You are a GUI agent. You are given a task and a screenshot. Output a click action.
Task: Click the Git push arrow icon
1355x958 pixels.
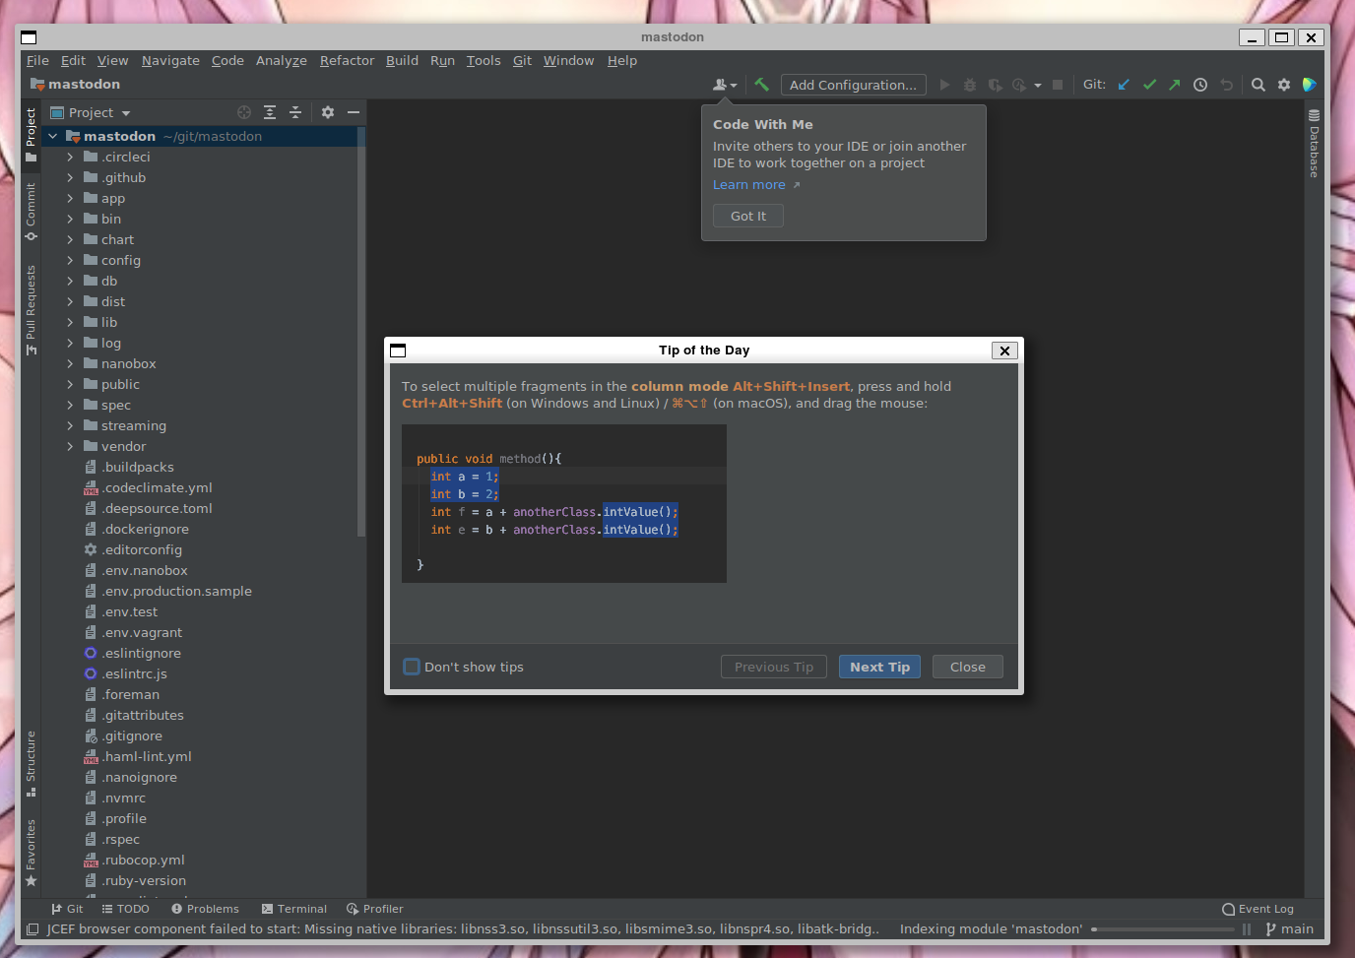pyautogui.click(x=1174, y=85)
